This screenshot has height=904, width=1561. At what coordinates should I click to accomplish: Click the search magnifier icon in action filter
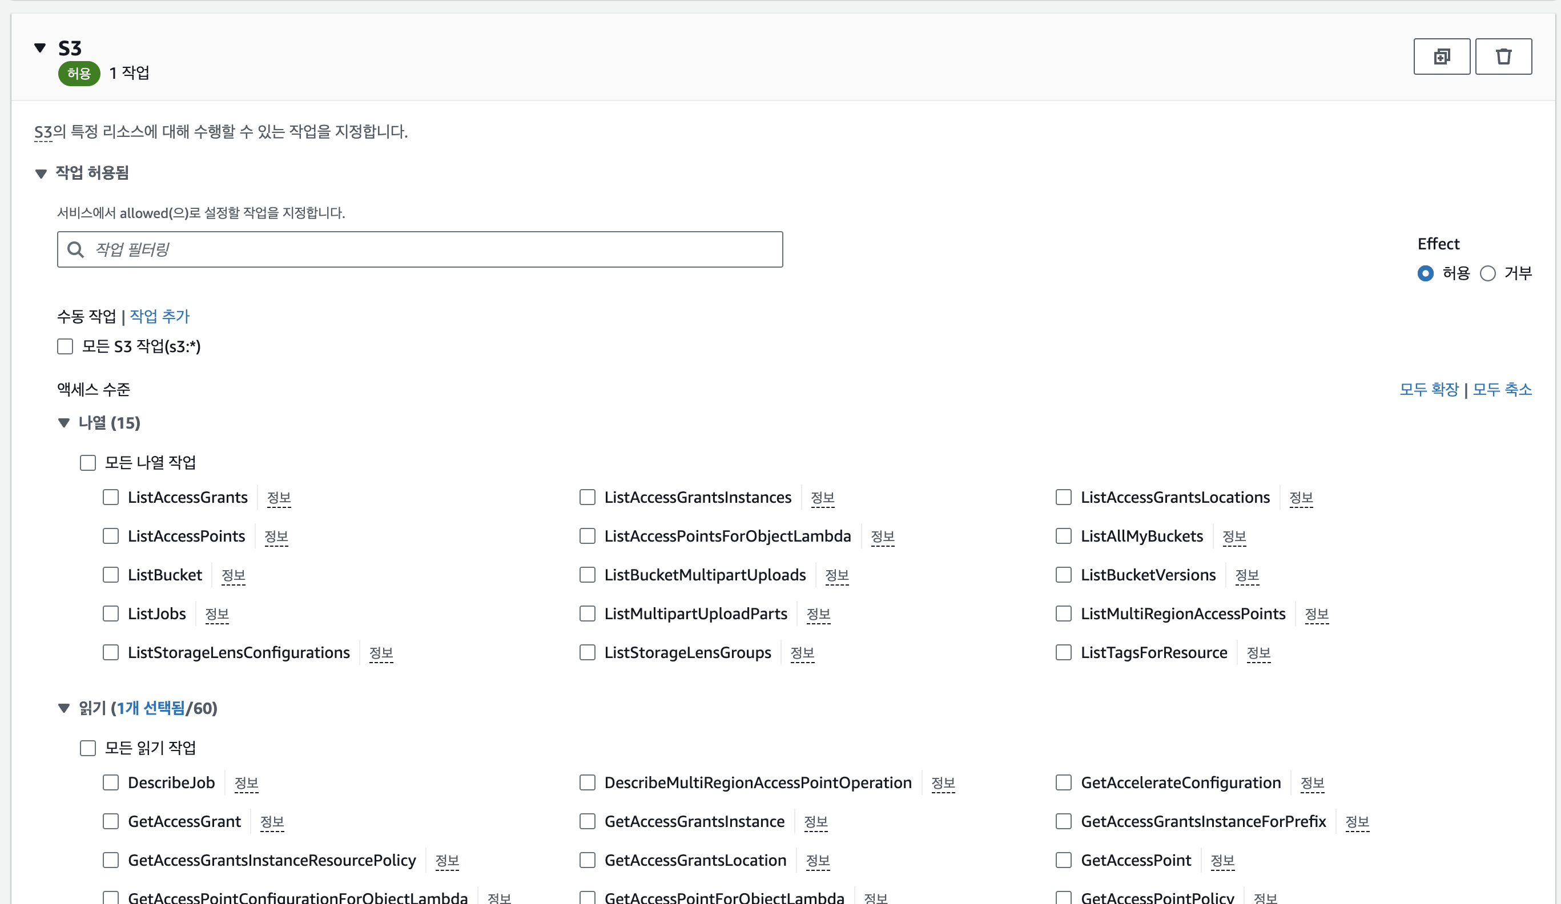point(75,249)
